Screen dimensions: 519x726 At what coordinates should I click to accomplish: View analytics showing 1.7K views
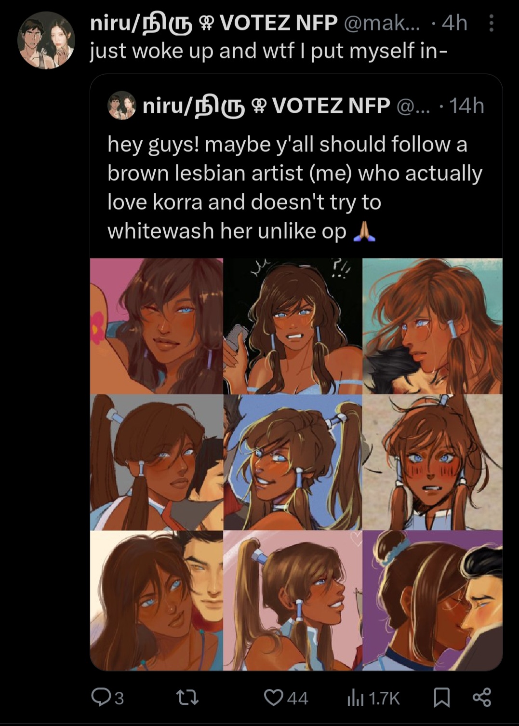tap(373, 698)
